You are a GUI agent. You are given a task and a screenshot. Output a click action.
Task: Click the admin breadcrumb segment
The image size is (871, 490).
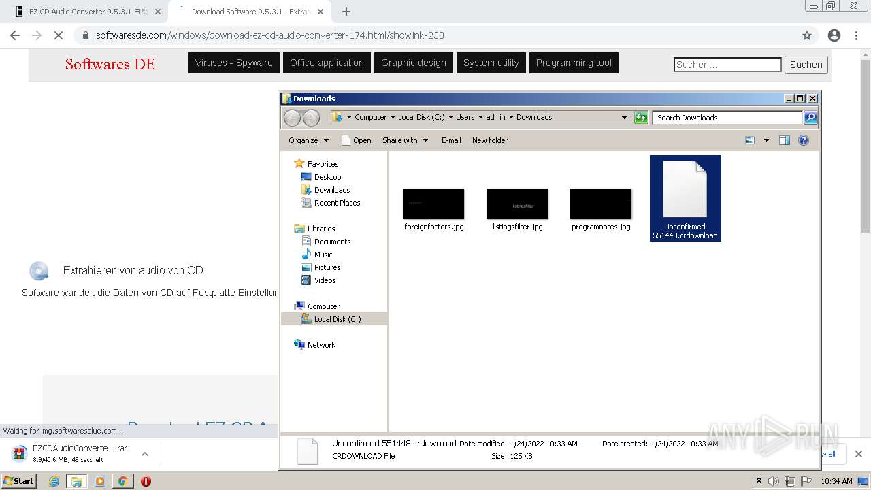pyautogui.click(x=495, y=117)
